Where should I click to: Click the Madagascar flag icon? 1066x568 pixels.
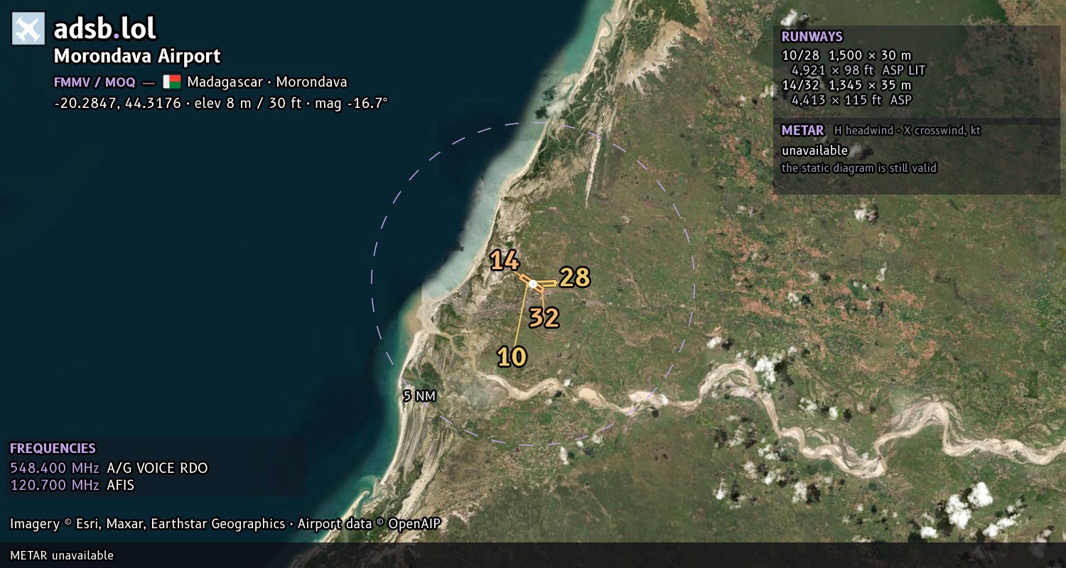[171, 82]
